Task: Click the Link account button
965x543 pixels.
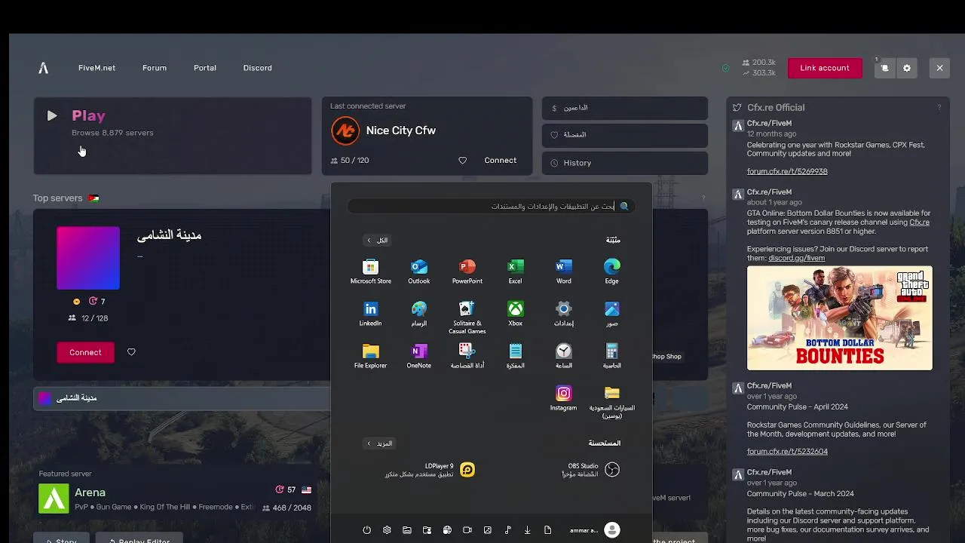Action: [x=825, y=68]
